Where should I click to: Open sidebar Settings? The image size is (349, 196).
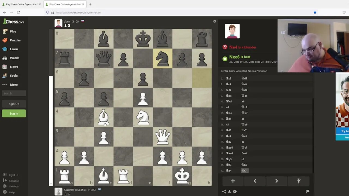[x=11, y=186]
